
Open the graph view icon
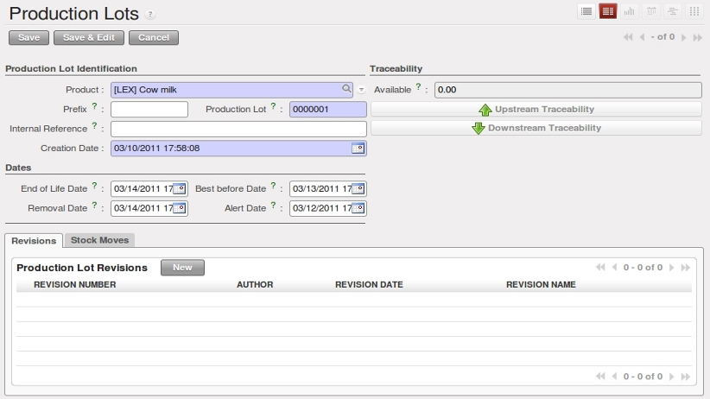629,11
